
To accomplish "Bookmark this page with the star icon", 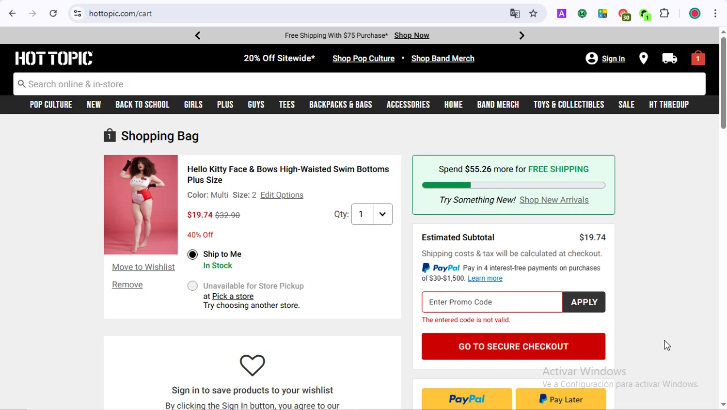I will point(533,14).
